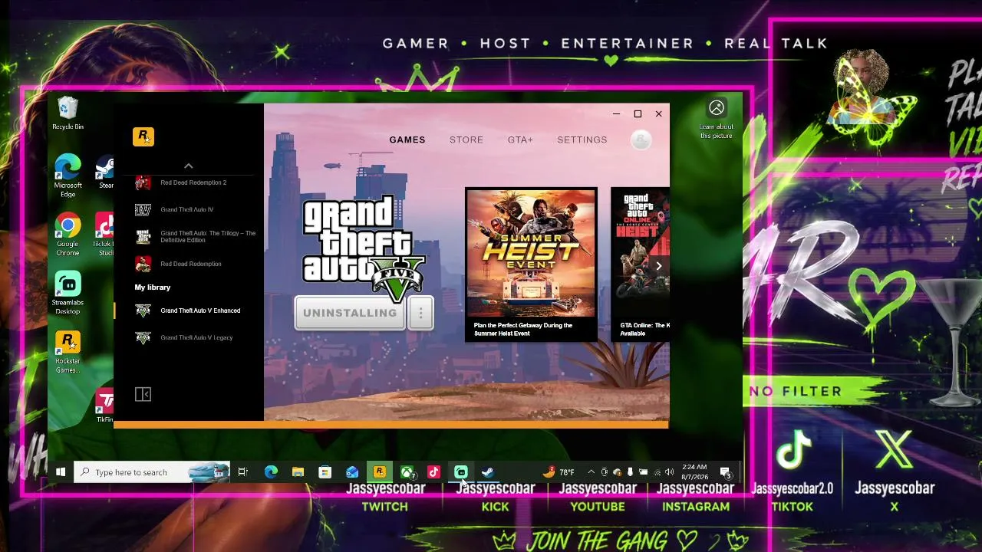
Task: Open the STORE tab
Action: click(x=466, y=140)
